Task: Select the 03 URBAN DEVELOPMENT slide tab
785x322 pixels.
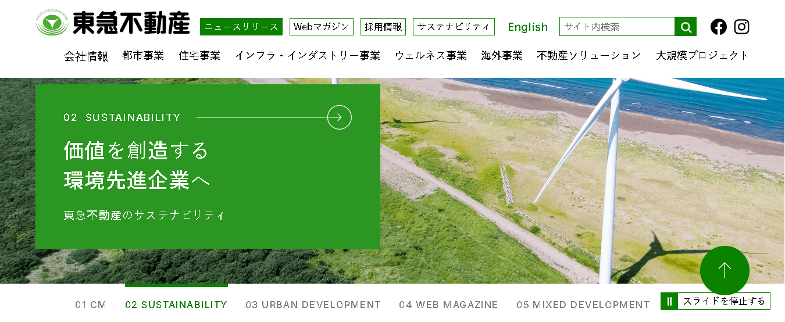Action: tap(313, 305)
